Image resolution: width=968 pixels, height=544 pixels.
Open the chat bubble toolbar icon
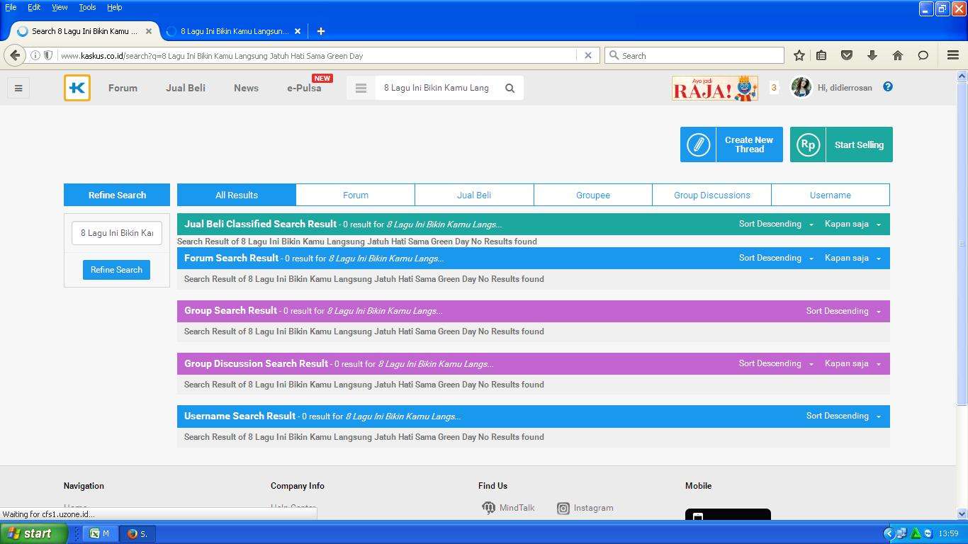923,55
